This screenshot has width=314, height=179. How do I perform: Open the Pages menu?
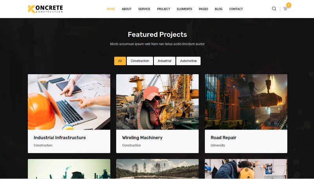coord(203,9)
